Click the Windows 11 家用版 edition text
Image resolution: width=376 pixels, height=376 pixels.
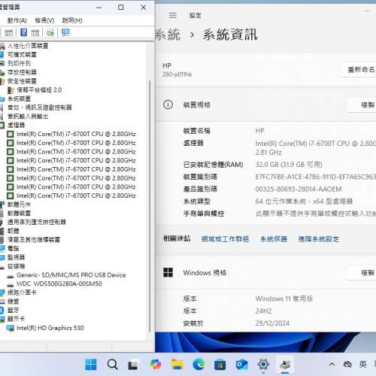(284, 299)
